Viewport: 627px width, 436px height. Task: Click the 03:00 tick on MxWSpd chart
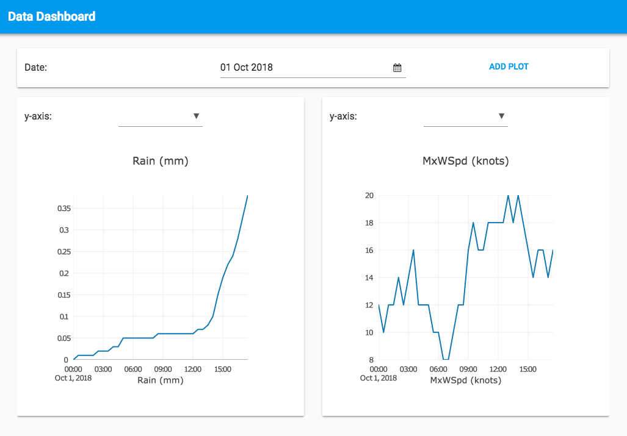(x=408, y=369)
